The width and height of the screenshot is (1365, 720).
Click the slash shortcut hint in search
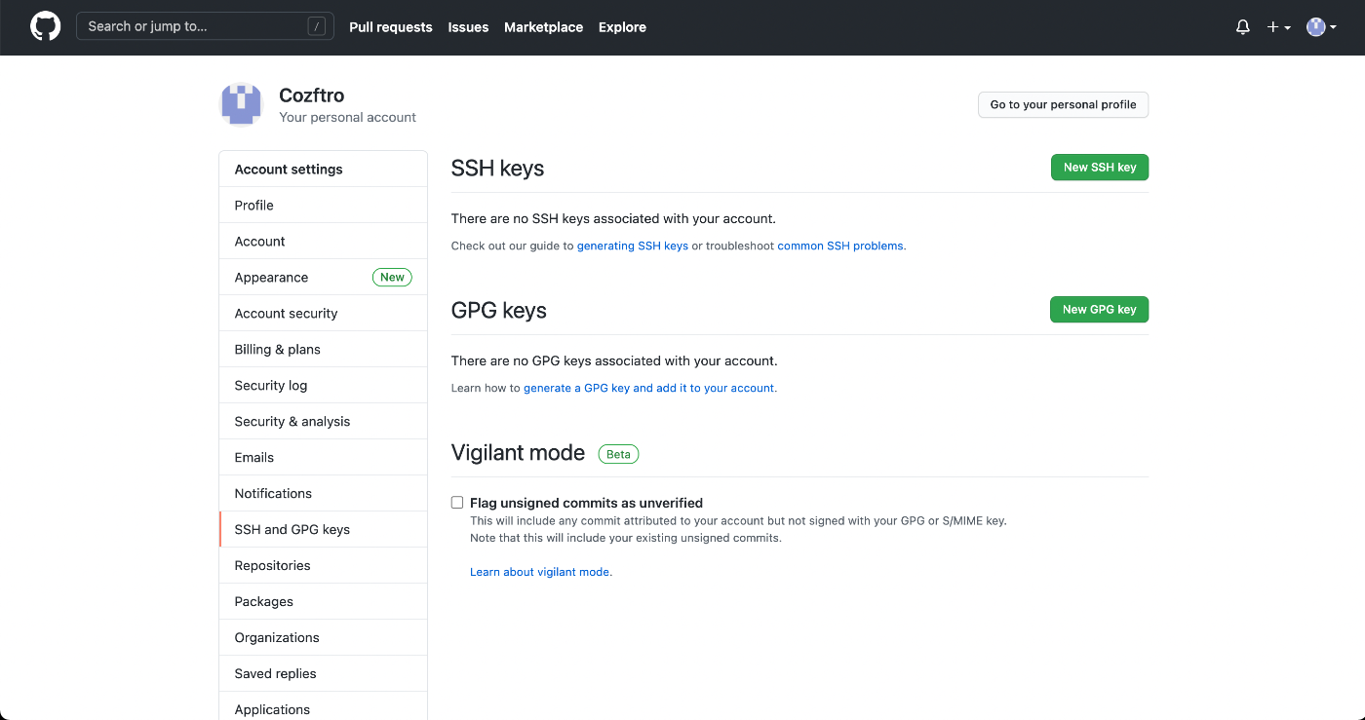(316, 26)
